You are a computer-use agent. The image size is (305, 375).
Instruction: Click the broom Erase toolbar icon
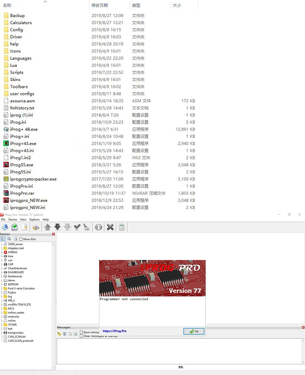click(87, 227)
